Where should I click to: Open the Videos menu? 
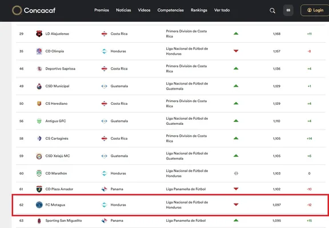pos(144,10)
